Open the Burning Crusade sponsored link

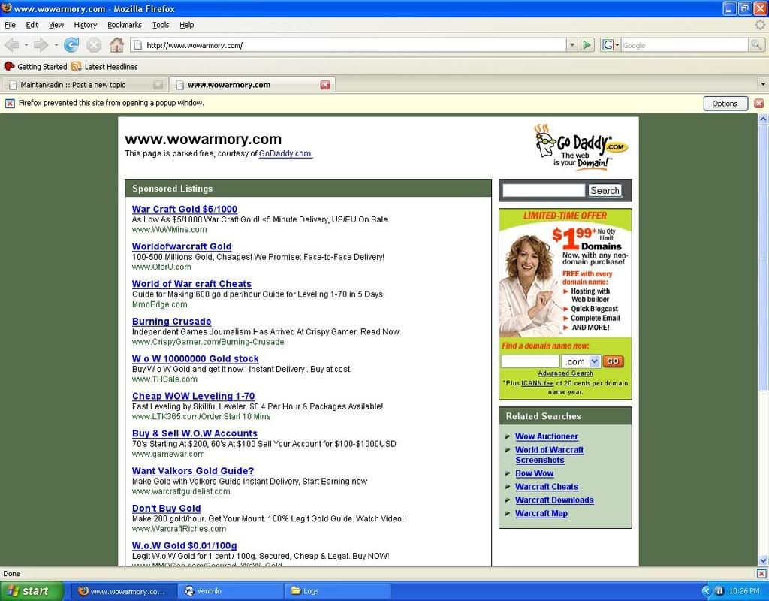[172, 321]
